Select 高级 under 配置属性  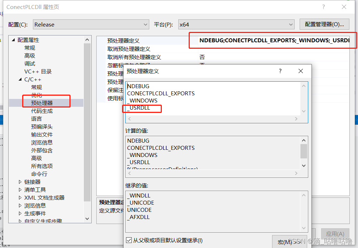(30, 56)
